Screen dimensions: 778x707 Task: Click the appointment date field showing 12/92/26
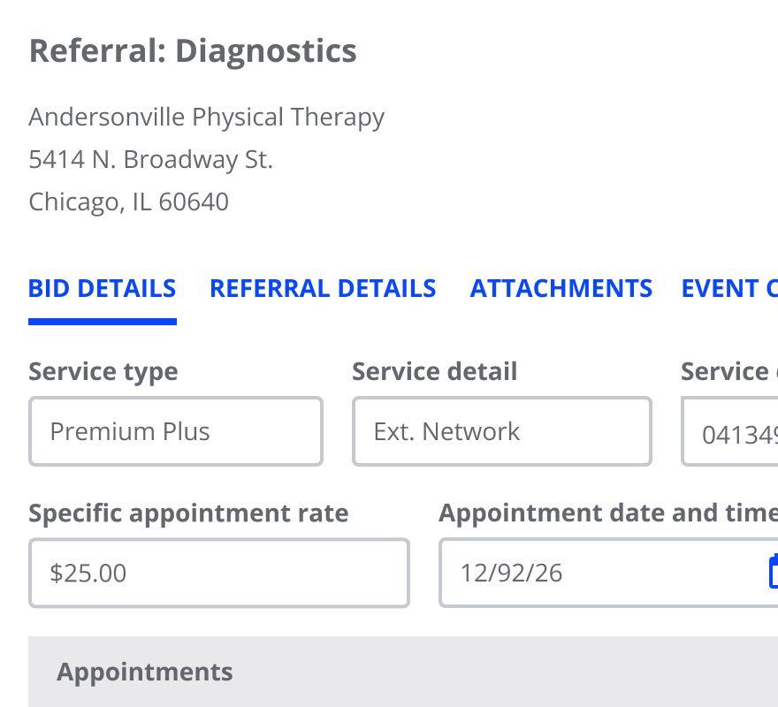coord(601,573)
